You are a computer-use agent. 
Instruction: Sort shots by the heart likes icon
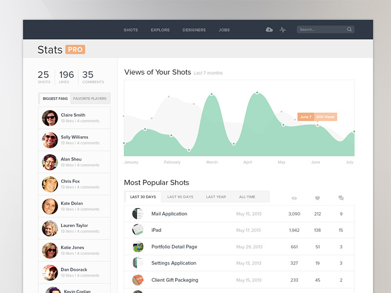(318, 198)
